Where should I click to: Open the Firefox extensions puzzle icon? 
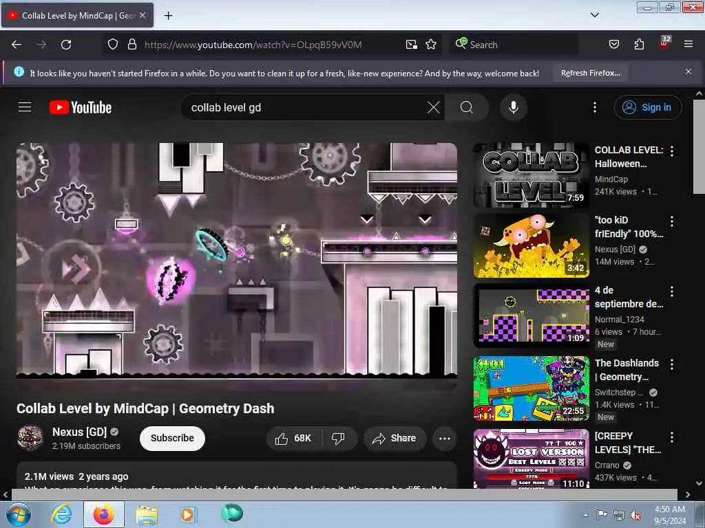click(639, 45)
